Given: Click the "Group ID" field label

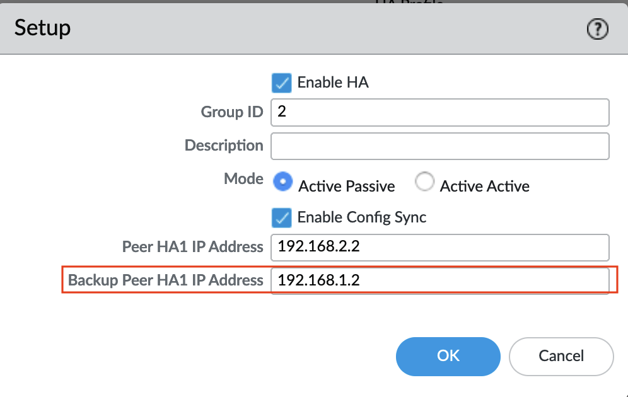Looking at the screenshot, I should click(x=231, y=112).
